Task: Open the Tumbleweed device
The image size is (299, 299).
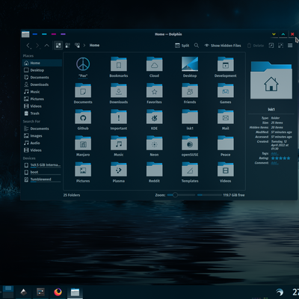Action: tap(42, 179)
